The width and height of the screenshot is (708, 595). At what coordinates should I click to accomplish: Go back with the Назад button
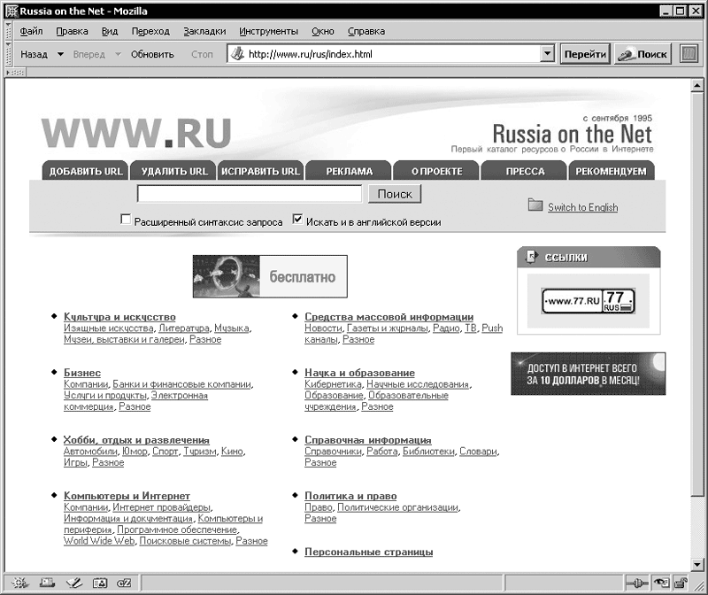(34, 54)
